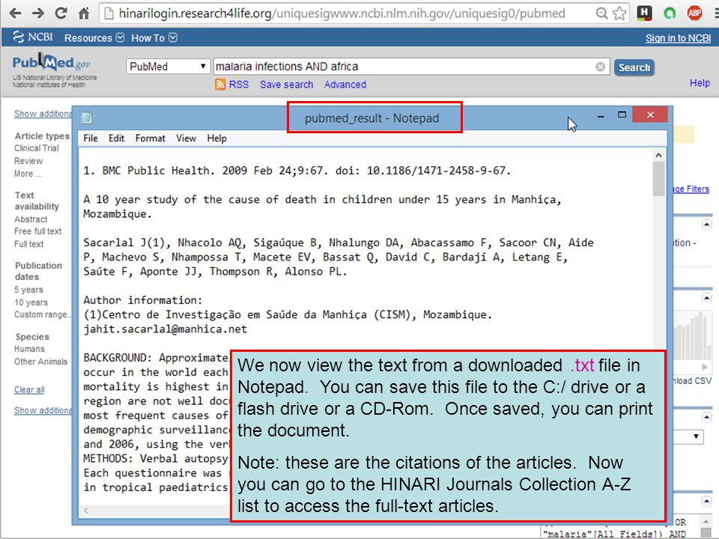The image size is (719, 539).
Task: Filter by Clinical Trial article type
Action: click(37, 148)
